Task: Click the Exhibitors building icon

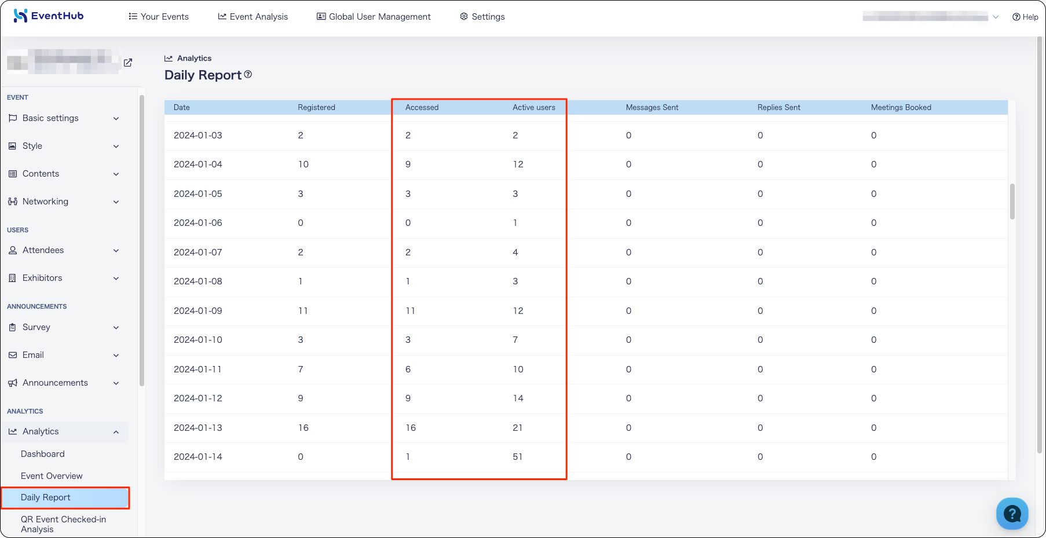Action: (13, 278)
